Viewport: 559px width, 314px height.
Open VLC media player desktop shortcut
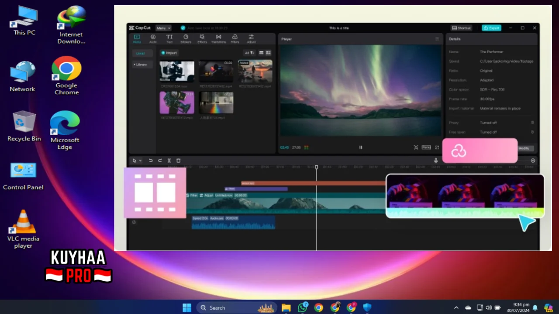(23, 229)
